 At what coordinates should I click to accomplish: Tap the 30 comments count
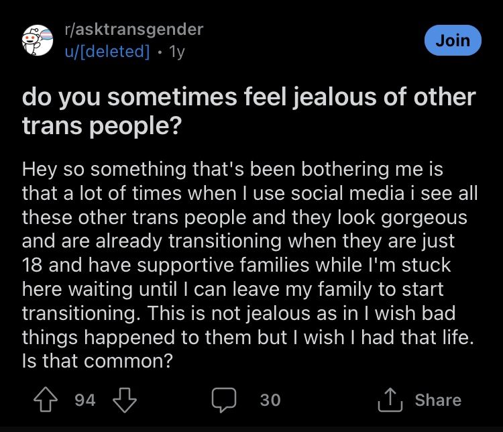click(270, 400)
